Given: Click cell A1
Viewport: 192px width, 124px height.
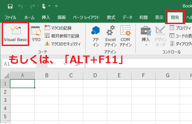Looking at the screenshot, I should (22, 84).
